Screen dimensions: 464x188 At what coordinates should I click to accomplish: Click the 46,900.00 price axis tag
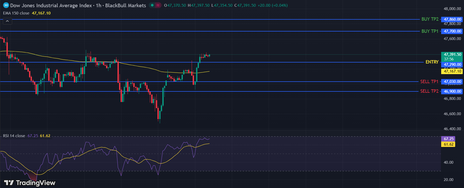(x=452, y=91)
